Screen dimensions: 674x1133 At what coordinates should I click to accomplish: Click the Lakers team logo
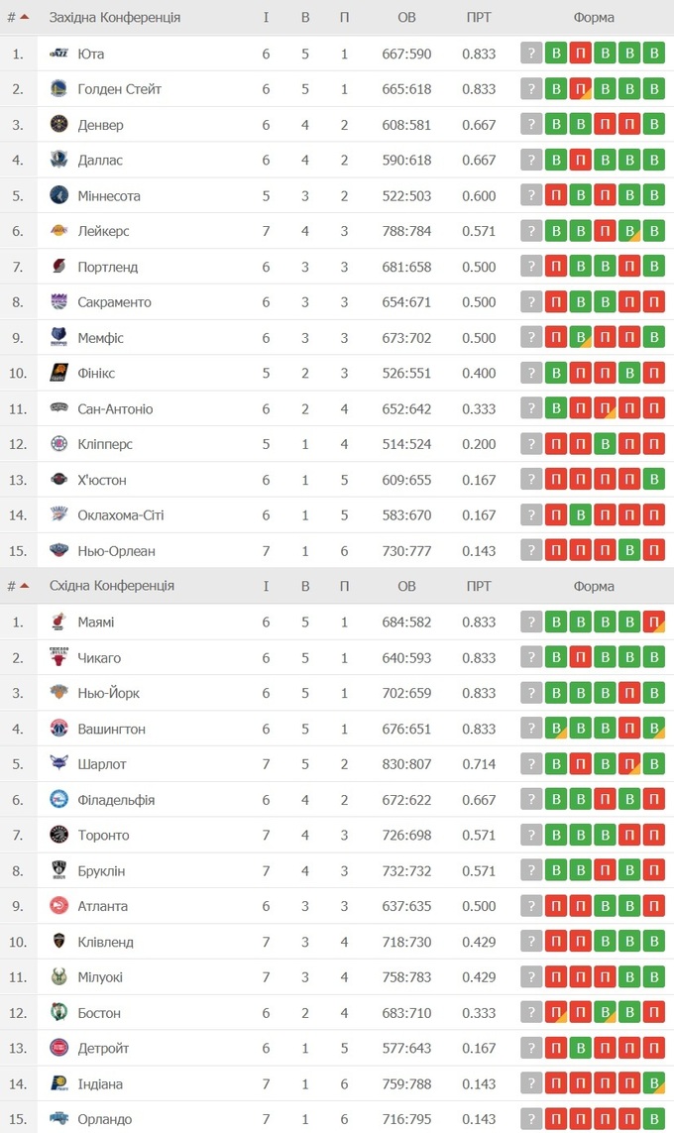pyautogui.click(x=58, y=231)
